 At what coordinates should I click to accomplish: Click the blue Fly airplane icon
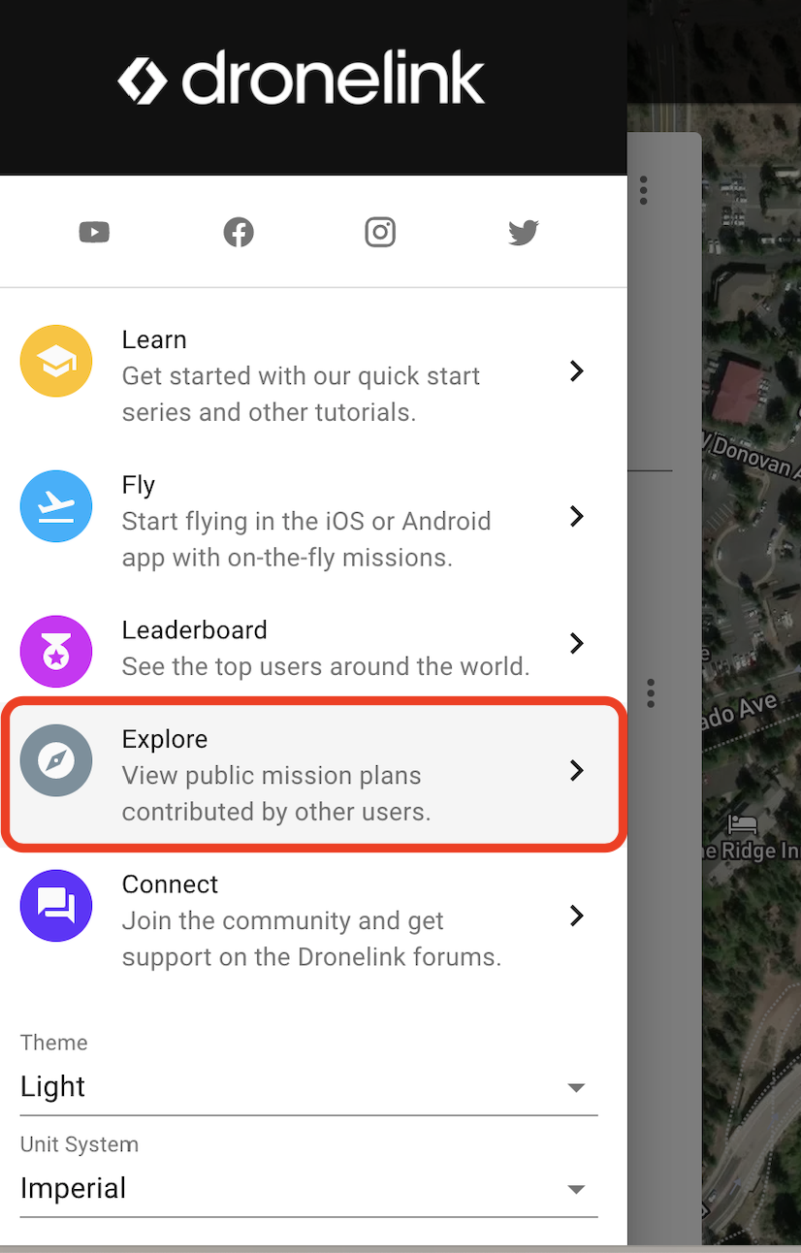pos(56,506)
